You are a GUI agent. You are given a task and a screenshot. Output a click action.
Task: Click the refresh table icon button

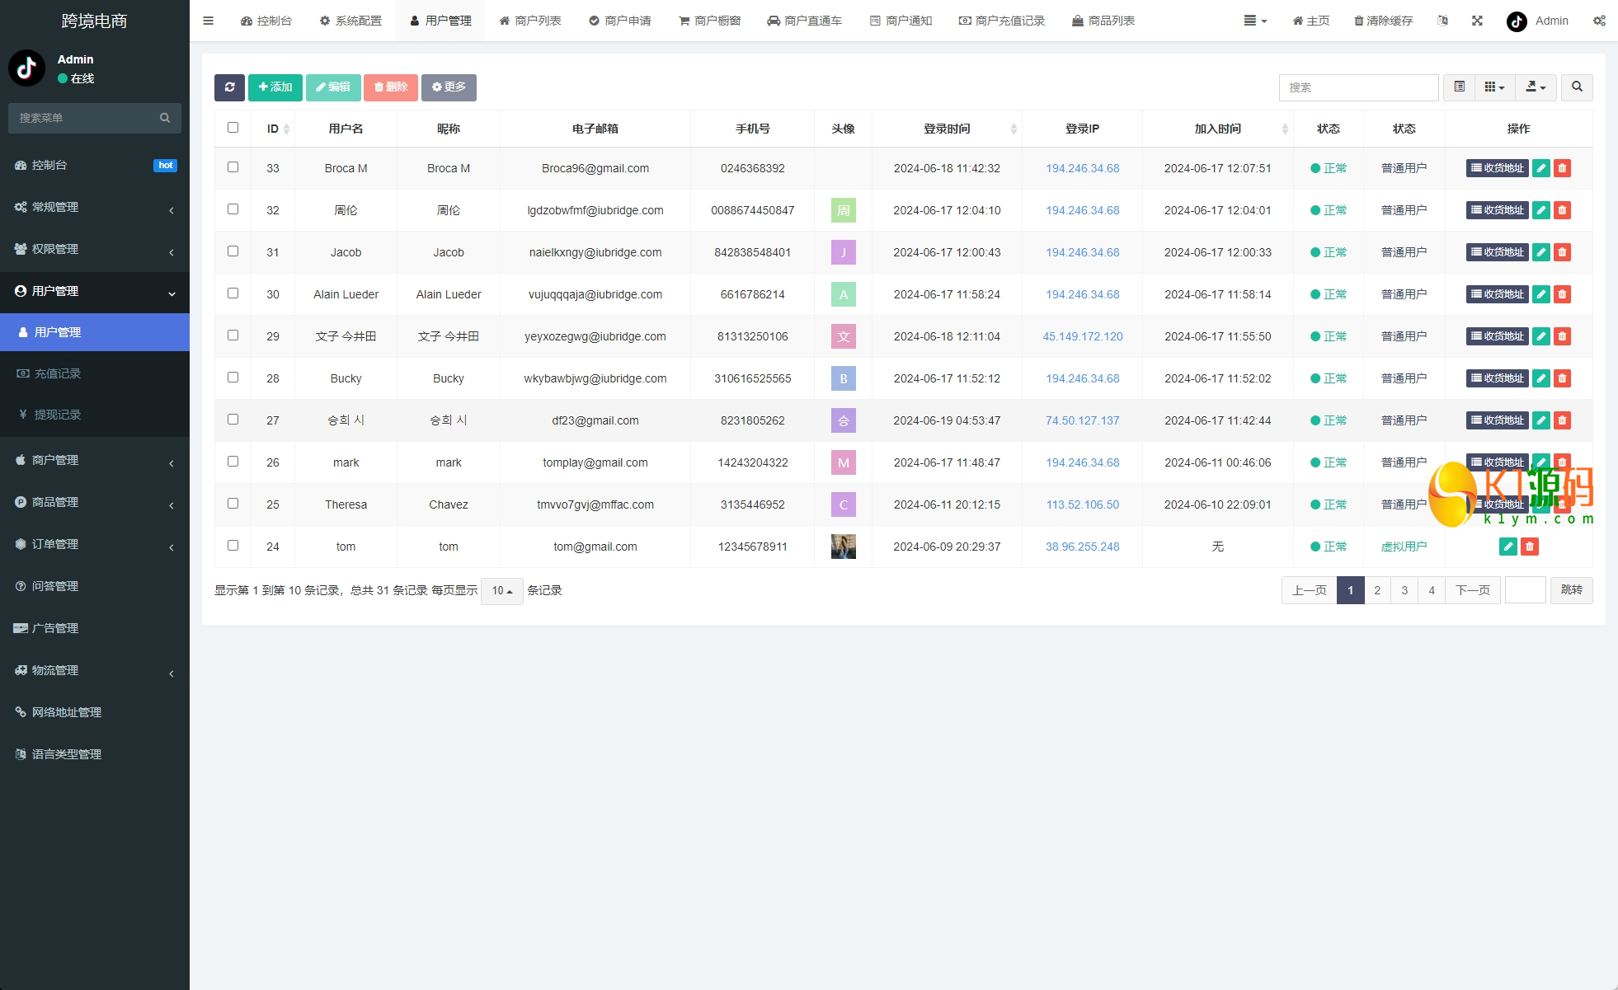click(x=229, y=87)
